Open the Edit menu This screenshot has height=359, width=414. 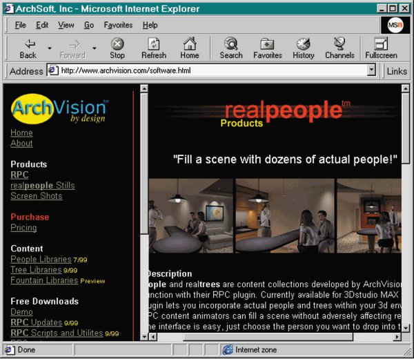pyautogui.click(x=42, y=25)
